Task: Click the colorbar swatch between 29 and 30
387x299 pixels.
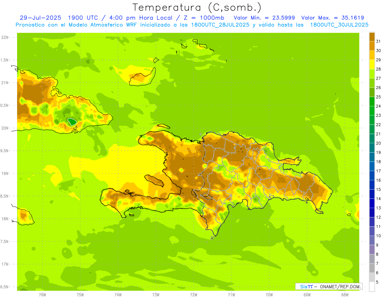Action: (372, 55)
